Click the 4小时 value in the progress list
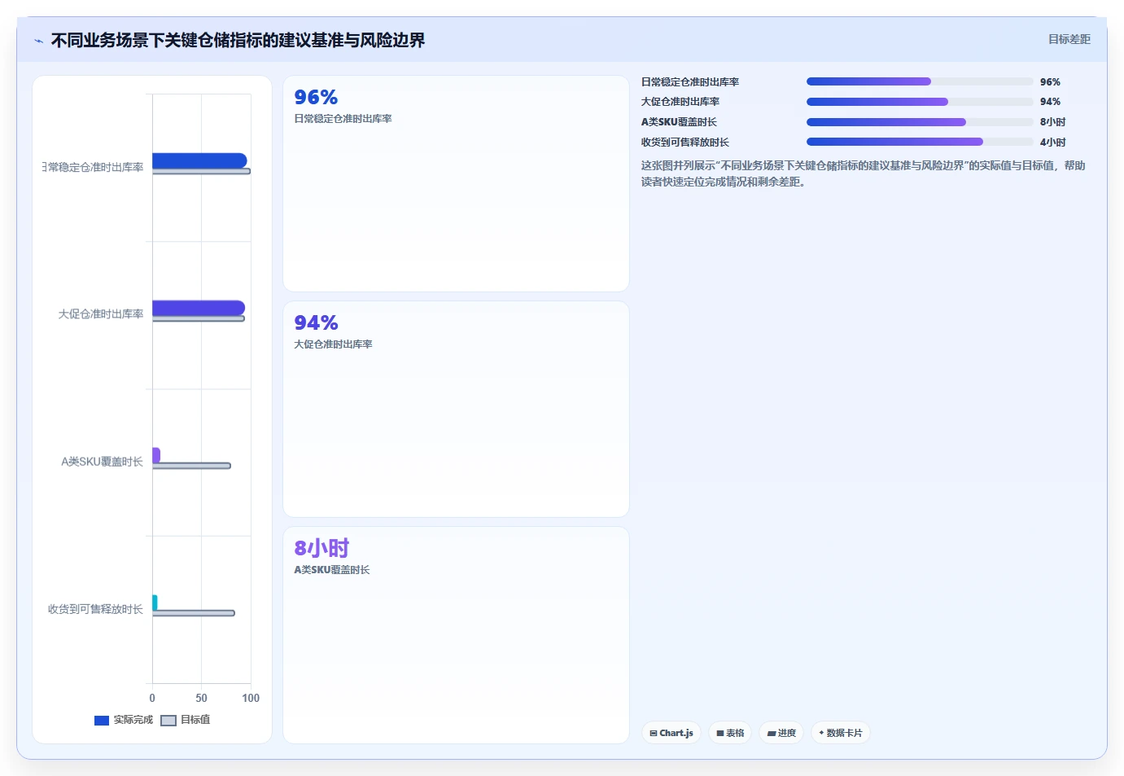Viewport: 1124px width, 776px height. tap(1052, 142)
